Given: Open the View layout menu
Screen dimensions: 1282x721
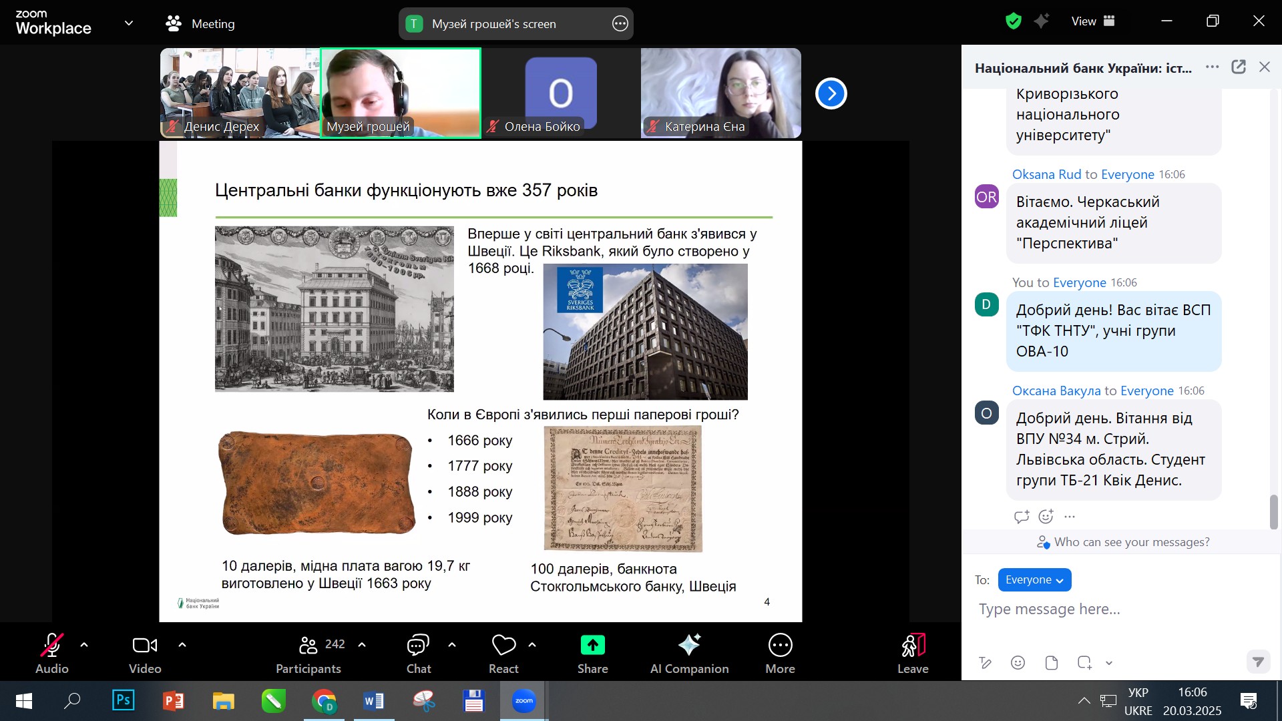Looking at the screenshot, I should (x=1093, y=21).
